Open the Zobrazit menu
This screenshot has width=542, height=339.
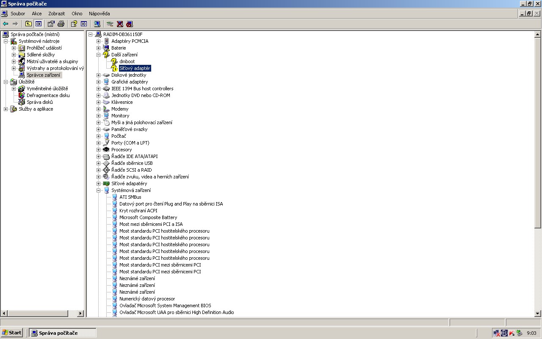pyautogui.click(x=57, y=14)
